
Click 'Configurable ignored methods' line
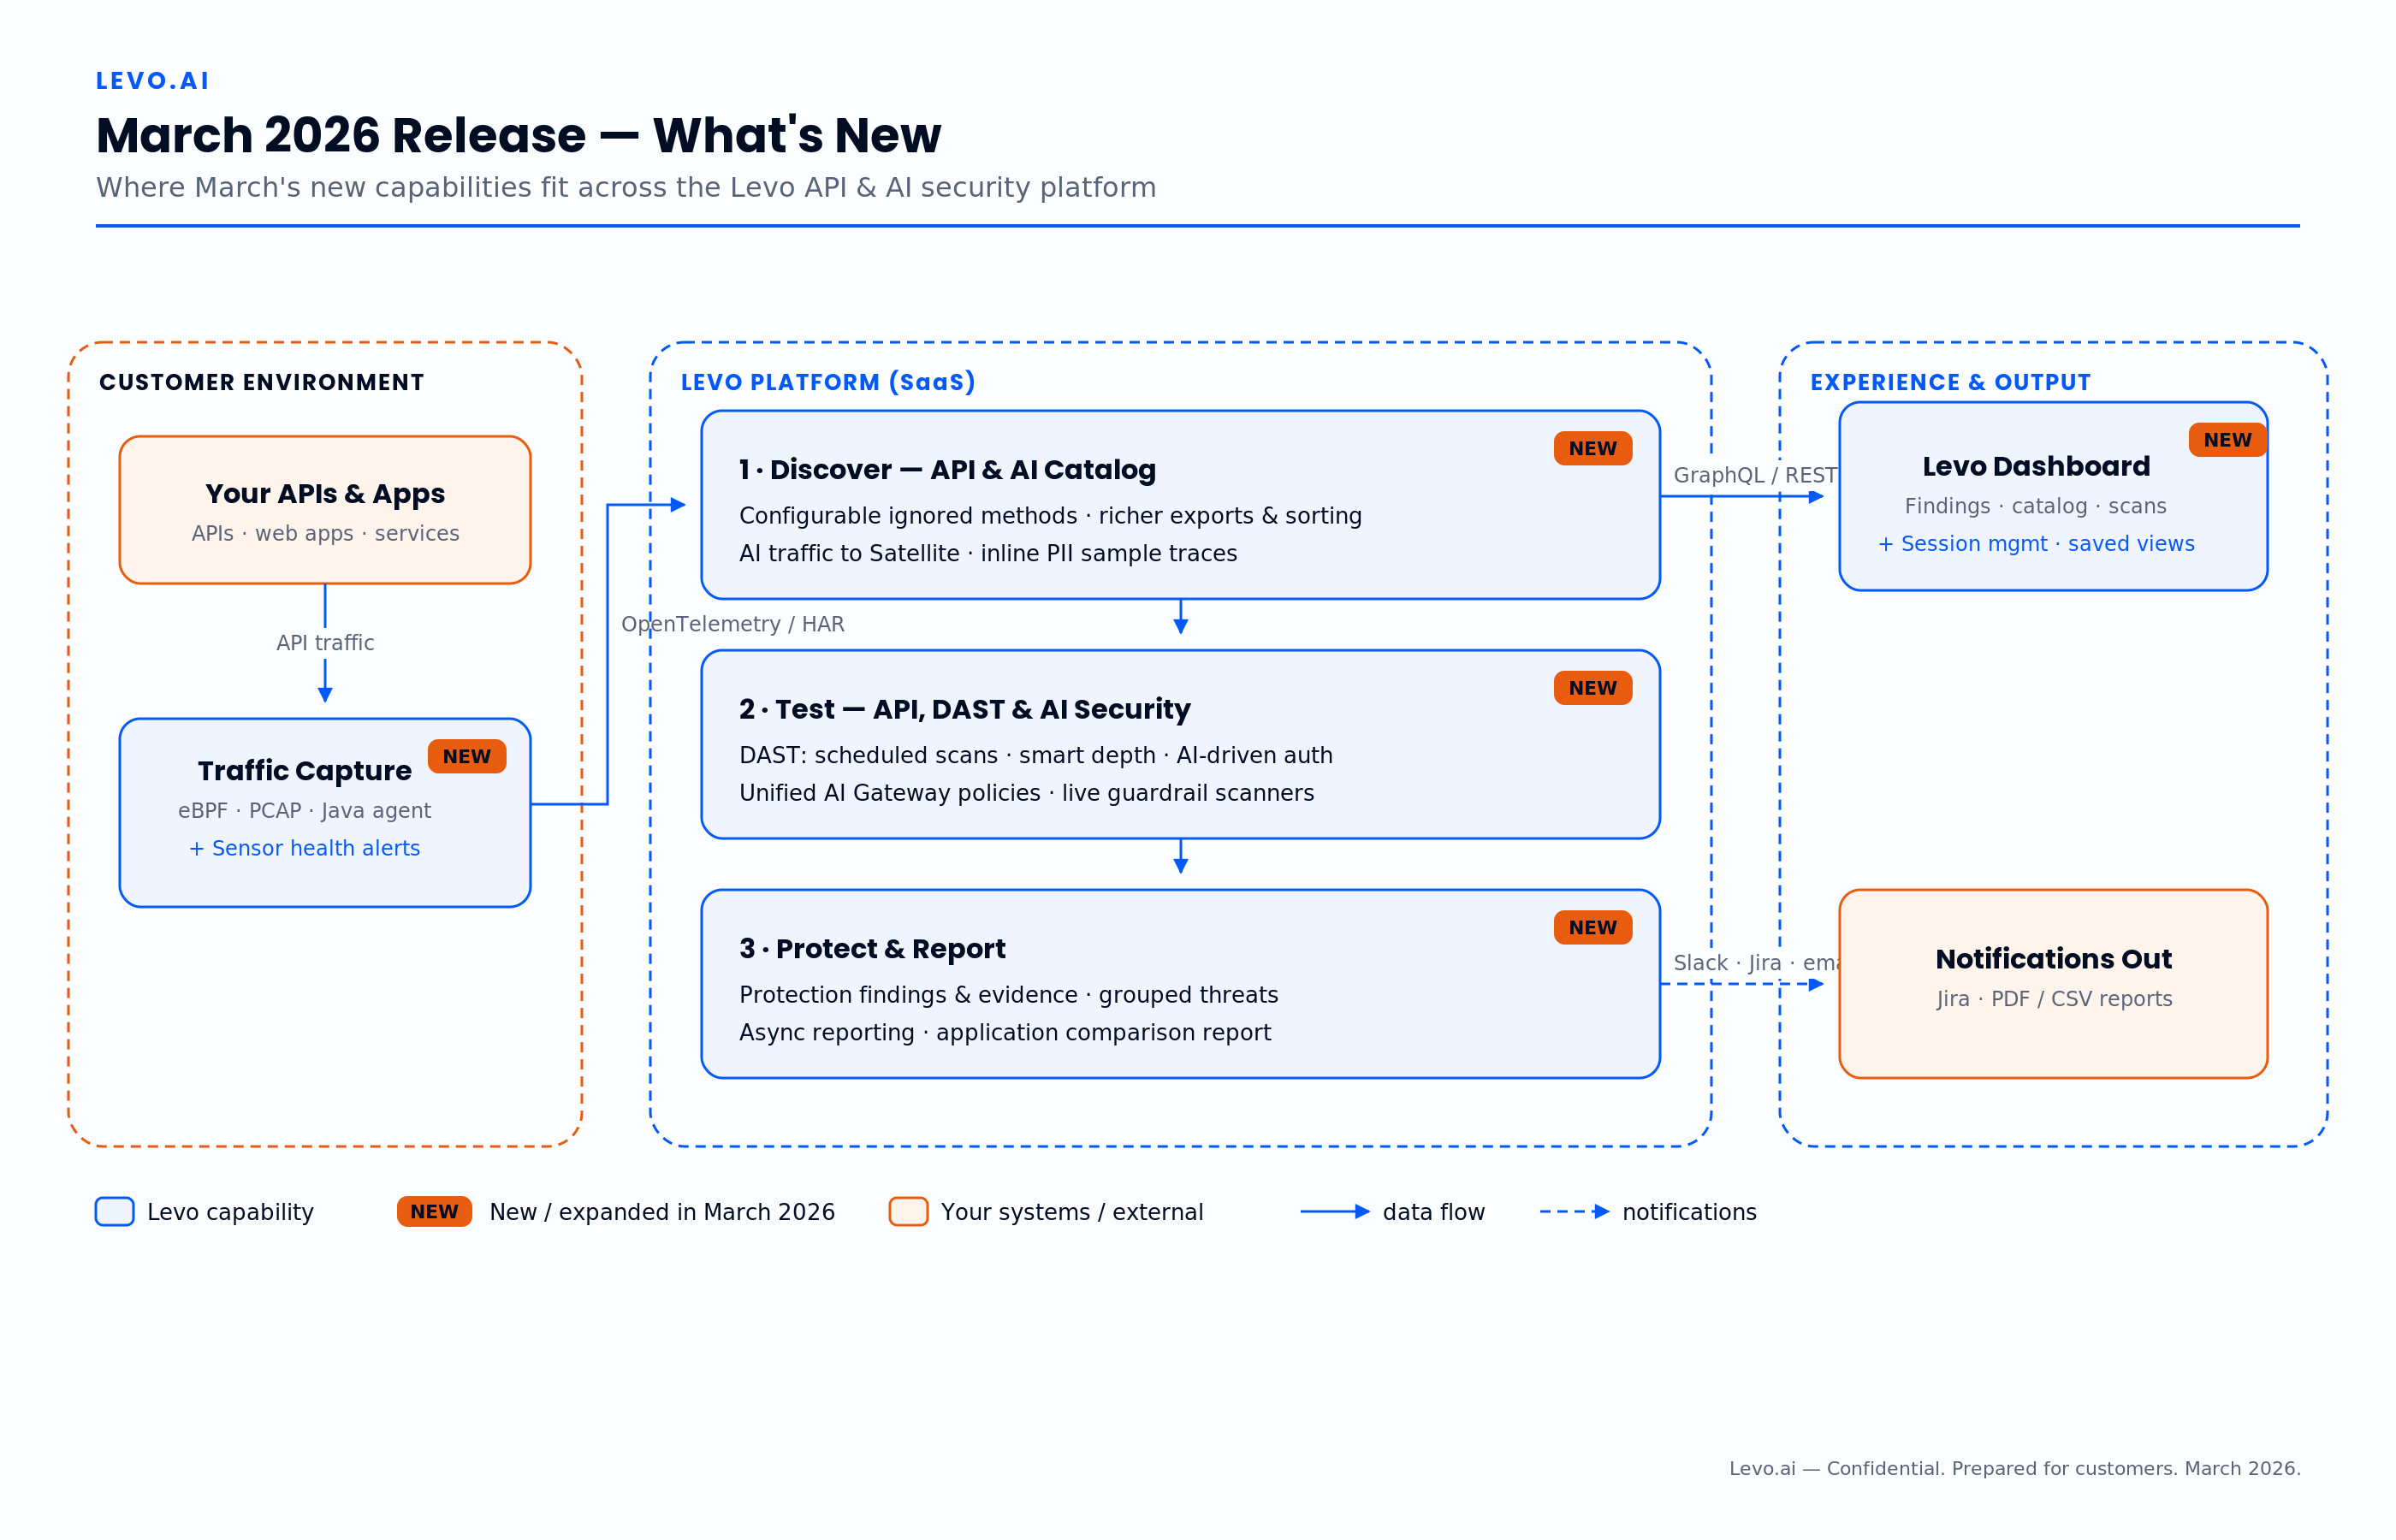tap(1050, 516)
